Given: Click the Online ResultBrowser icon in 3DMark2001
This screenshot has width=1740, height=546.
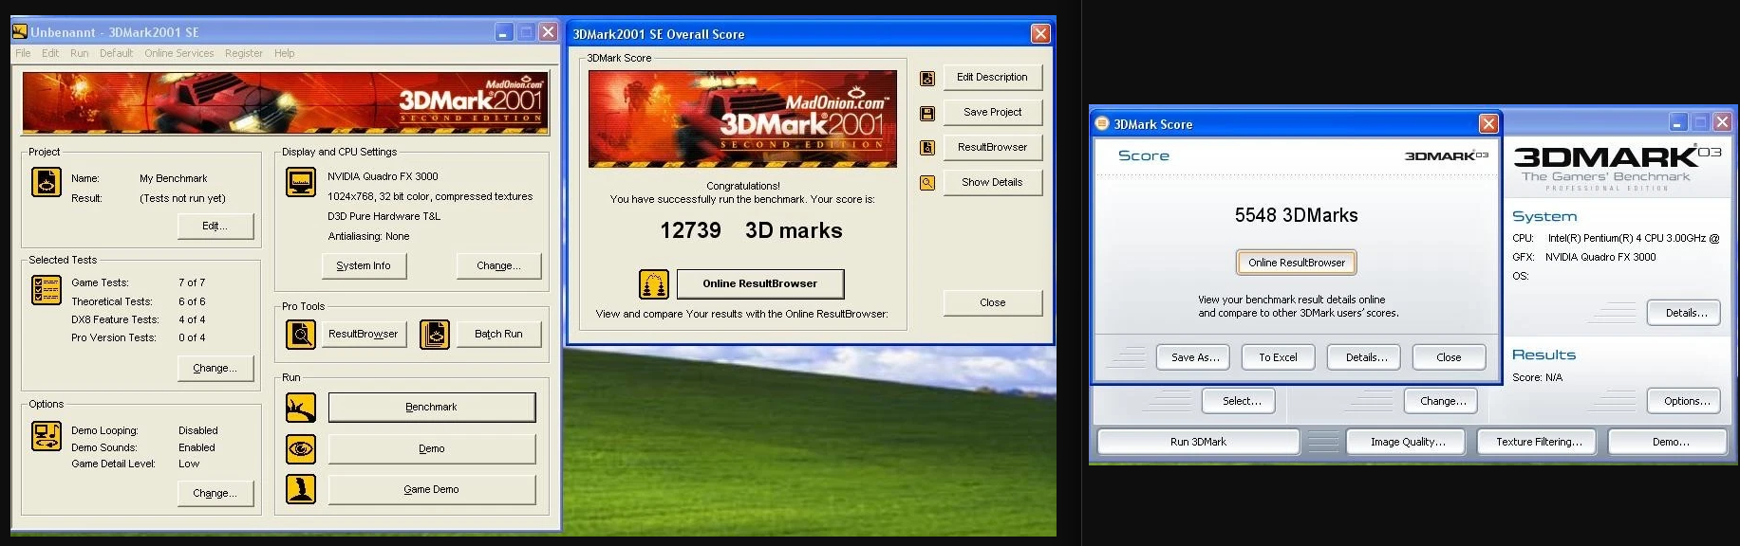Looking at the screenshot, I should tap(653, 283).
